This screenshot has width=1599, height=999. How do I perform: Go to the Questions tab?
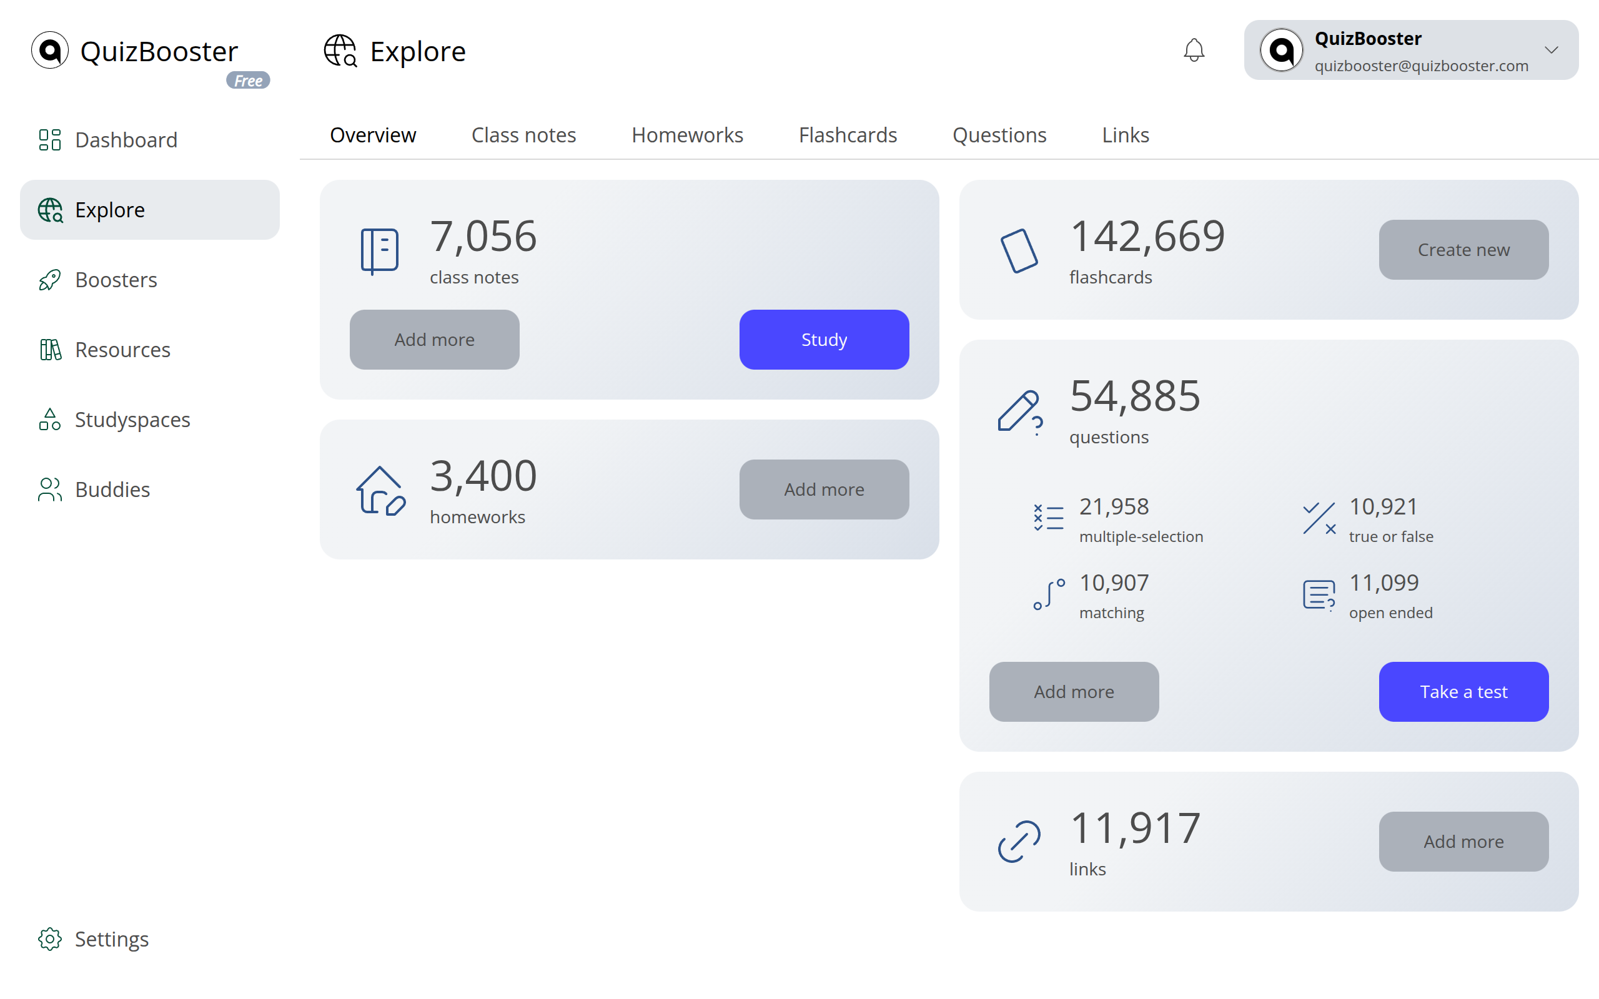[999, 135]
